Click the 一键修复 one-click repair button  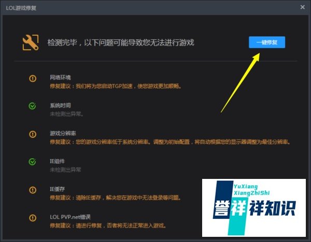[267, 42]
